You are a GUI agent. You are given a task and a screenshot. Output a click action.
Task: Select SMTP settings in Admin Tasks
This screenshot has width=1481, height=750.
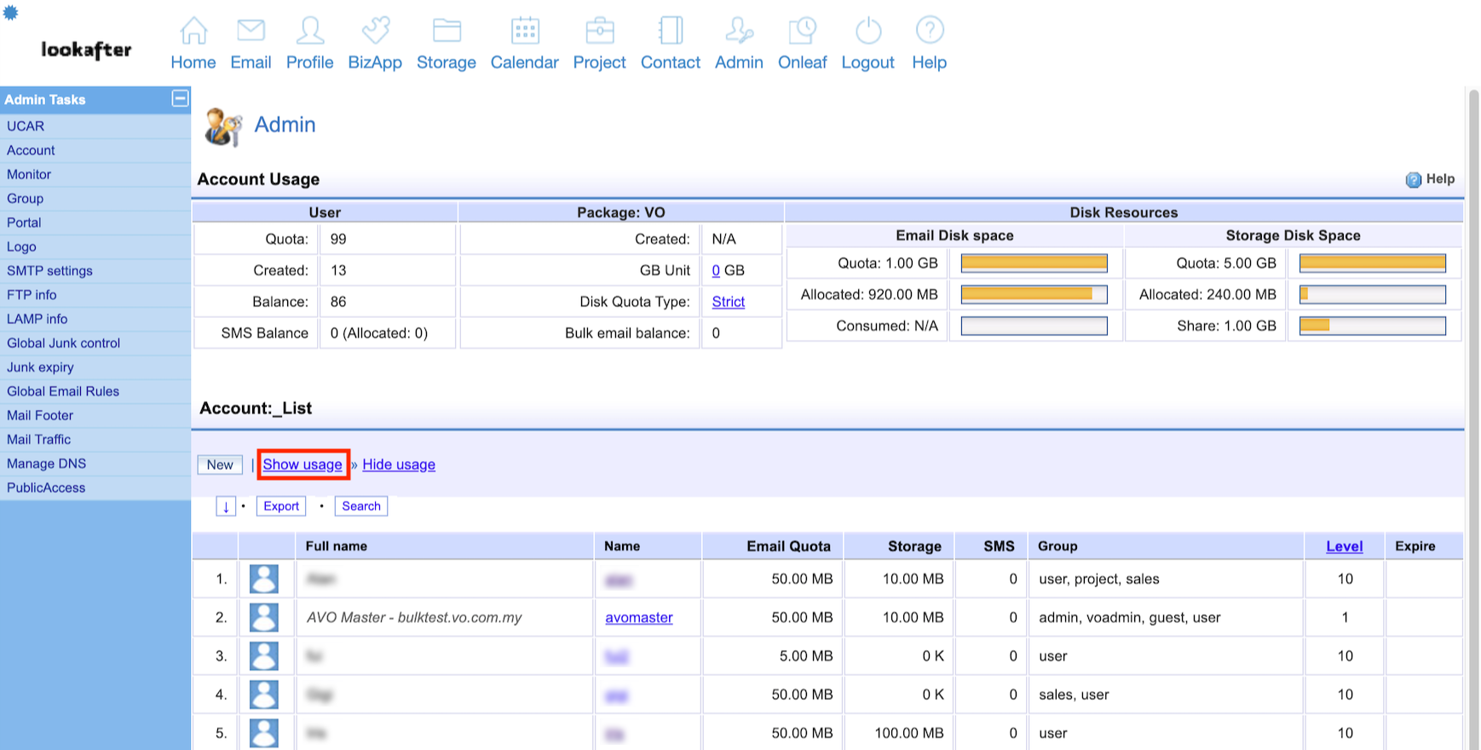click(x=49, y=271)
